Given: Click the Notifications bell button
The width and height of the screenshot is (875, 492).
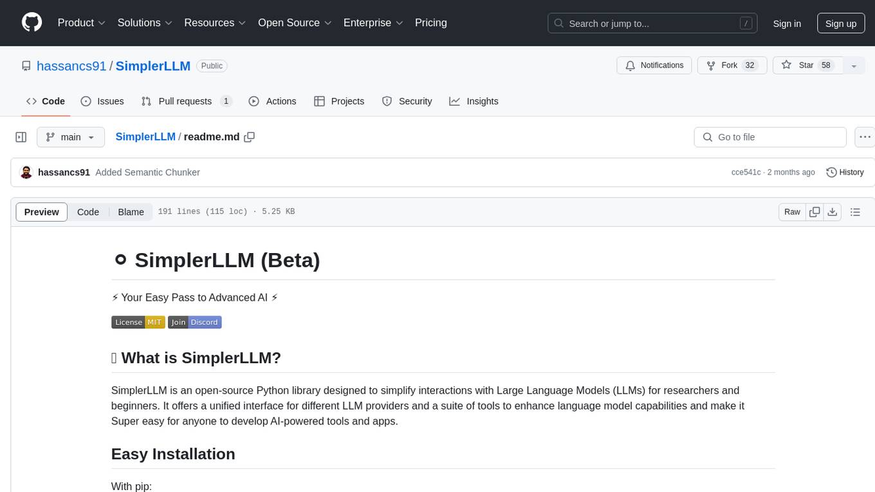Looking at the screenshot, I should [x=654, y=66].
